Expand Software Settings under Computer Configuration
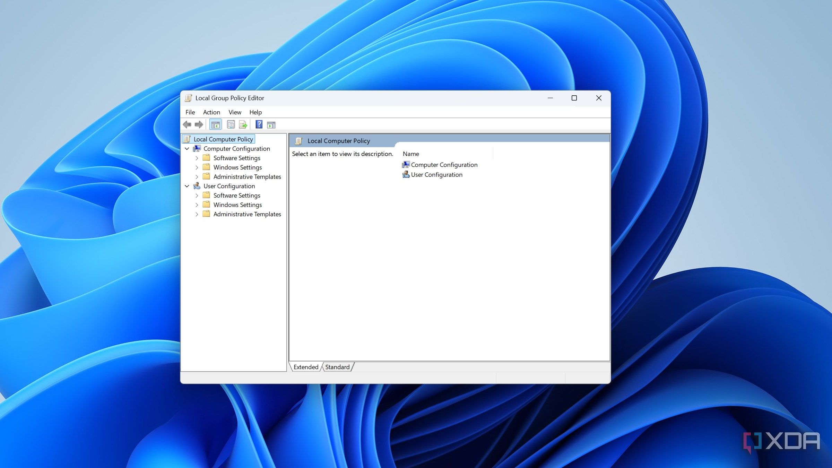 point(197,158)
